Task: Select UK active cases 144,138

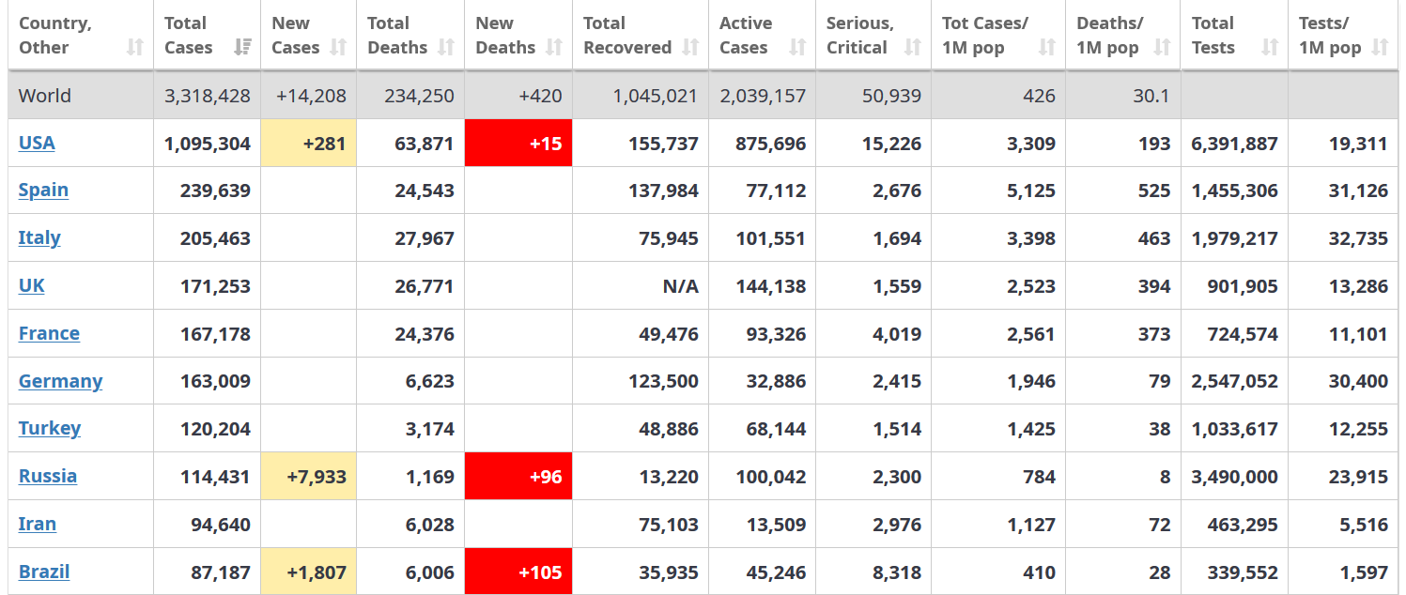Action: (x=769, y=286)
